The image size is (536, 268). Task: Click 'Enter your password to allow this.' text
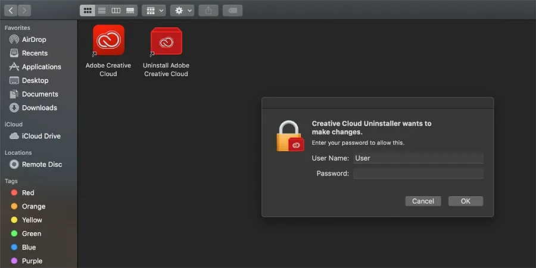pyautogui.click(x=358, y=143)
